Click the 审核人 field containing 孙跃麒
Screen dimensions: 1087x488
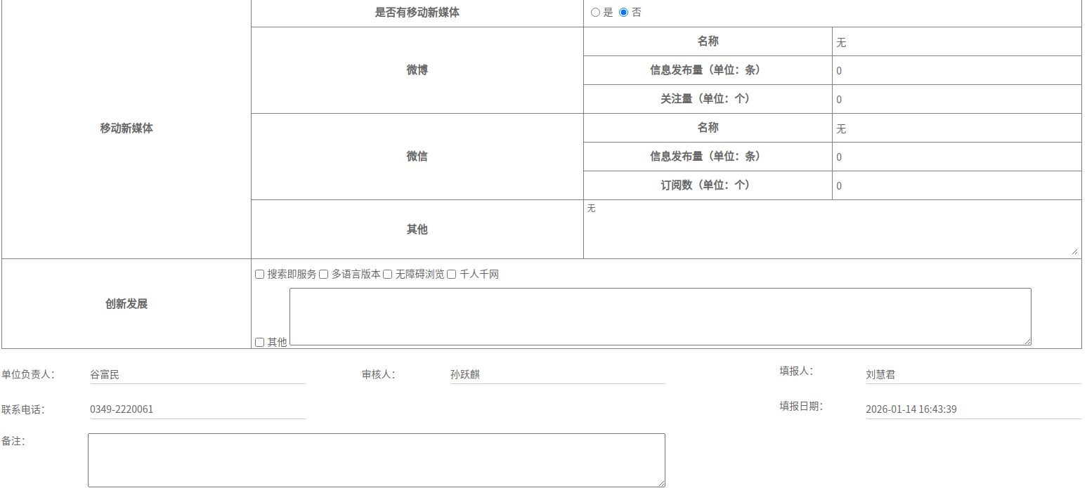tap(557, 375)
